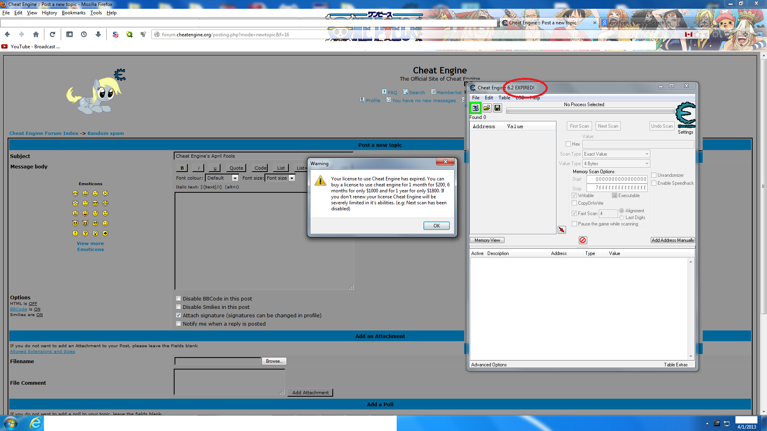Open history via the clock icon

(x=84, y=35)
